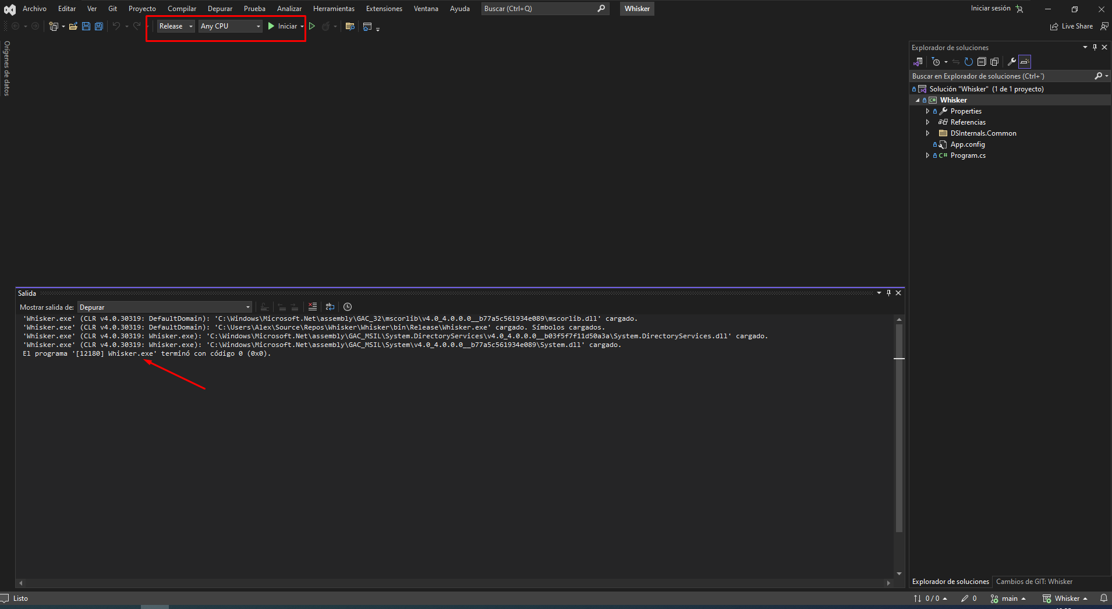
Task: Click the Save All toolbar icon
Action: click(99, 26)
